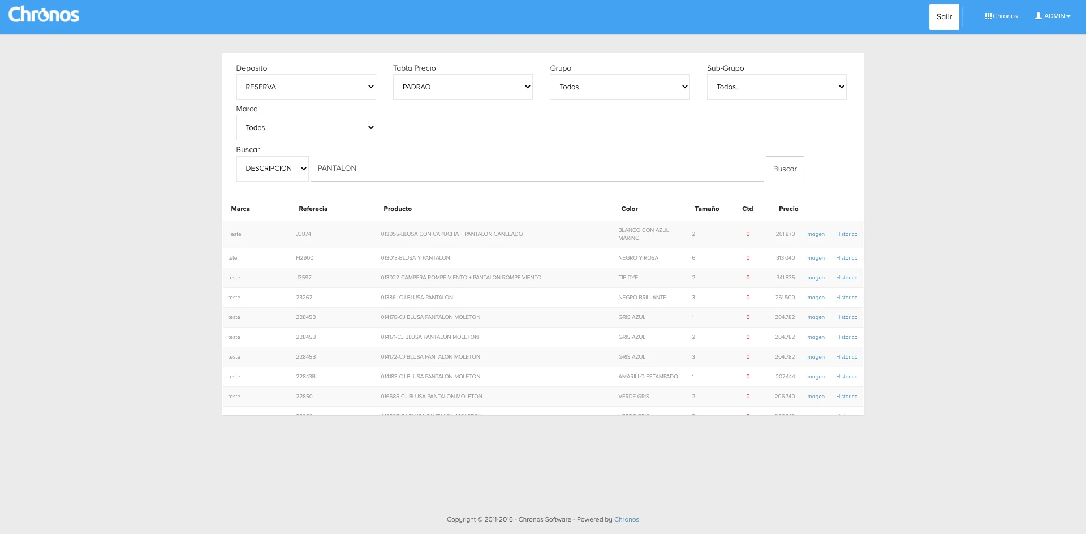Click the Precio column header
1086x534 pixels.
click(x=788, y=209)
